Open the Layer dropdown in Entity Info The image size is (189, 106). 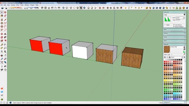click(184, 18)
